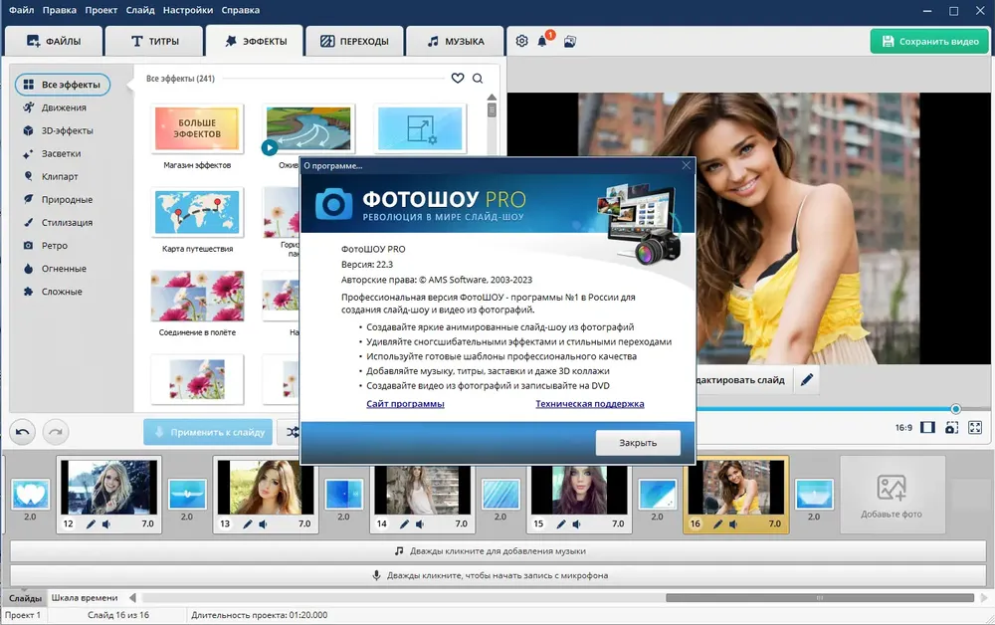Click the photo gallery icon beside the bell
Screen dimensions: 995x625
(570, 41)
